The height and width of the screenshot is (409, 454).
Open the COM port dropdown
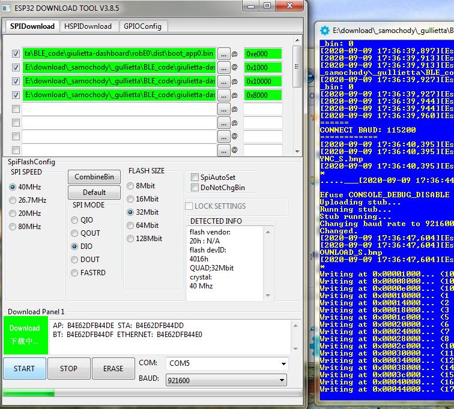pos(226,364)
